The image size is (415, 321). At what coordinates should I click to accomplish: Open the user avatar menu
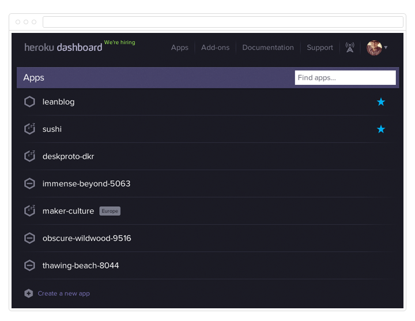click(374, 48)
